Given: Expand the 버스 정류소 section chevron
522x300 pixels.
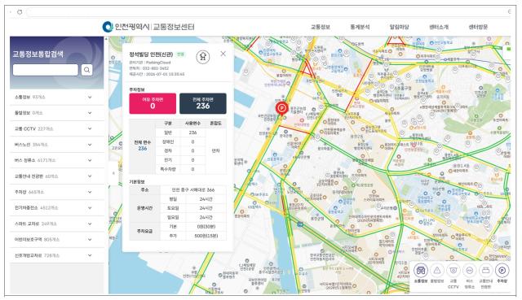Looking at the screenshot, I should [x=90, y=160].
